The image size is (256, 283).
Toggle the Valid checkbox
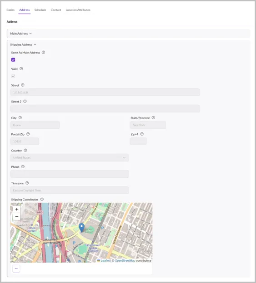(x=13, y=76)
